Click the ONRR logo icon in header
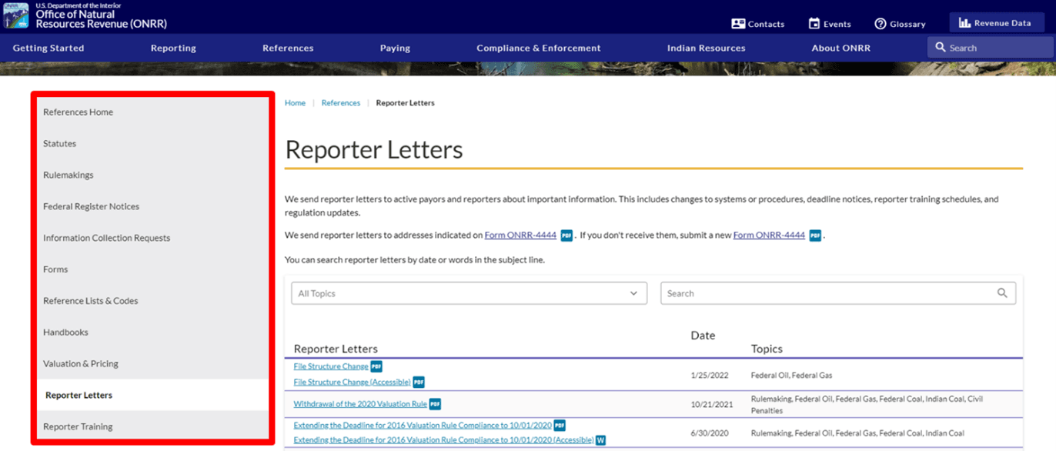The width and height of the screenshot is (1056, 451). click(16, 15)
